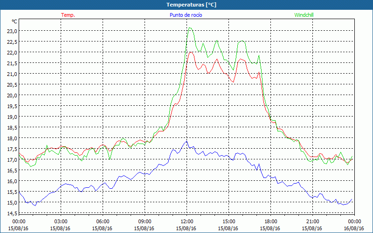Click the 21:00 time axis label
Image resolution: width=373 pixels, height=233 pixels.
coord(312,221)
